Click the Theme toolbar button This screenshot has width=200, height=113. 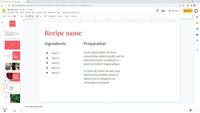point(67,16)
